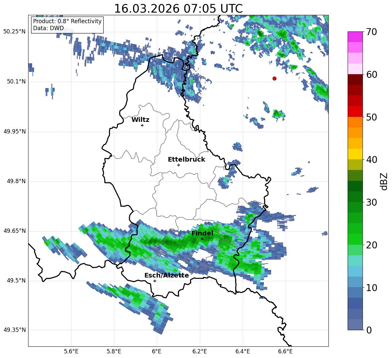Image resolution: width=392 pixels, height=358 pixels.
Task: Click the Esch/Alzette city label
Action: pyautogui.click(x=167, y=275)
